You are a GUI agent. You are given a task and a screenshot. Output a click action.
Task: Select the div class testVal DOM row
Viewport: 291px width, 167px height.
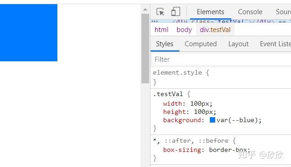point(221,21)
